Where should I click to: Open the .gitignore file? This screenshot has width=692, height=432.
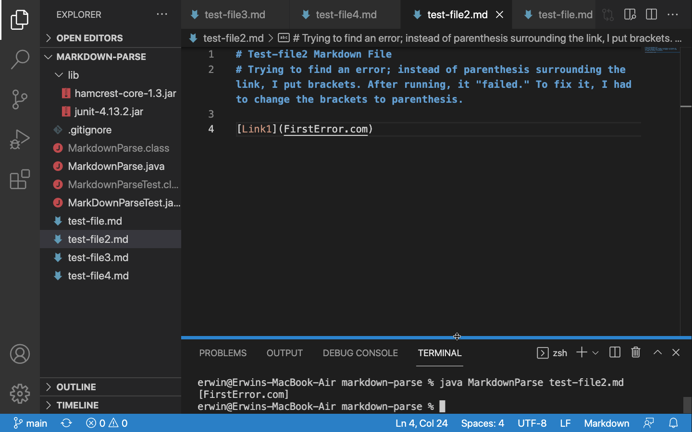(111, 130)
